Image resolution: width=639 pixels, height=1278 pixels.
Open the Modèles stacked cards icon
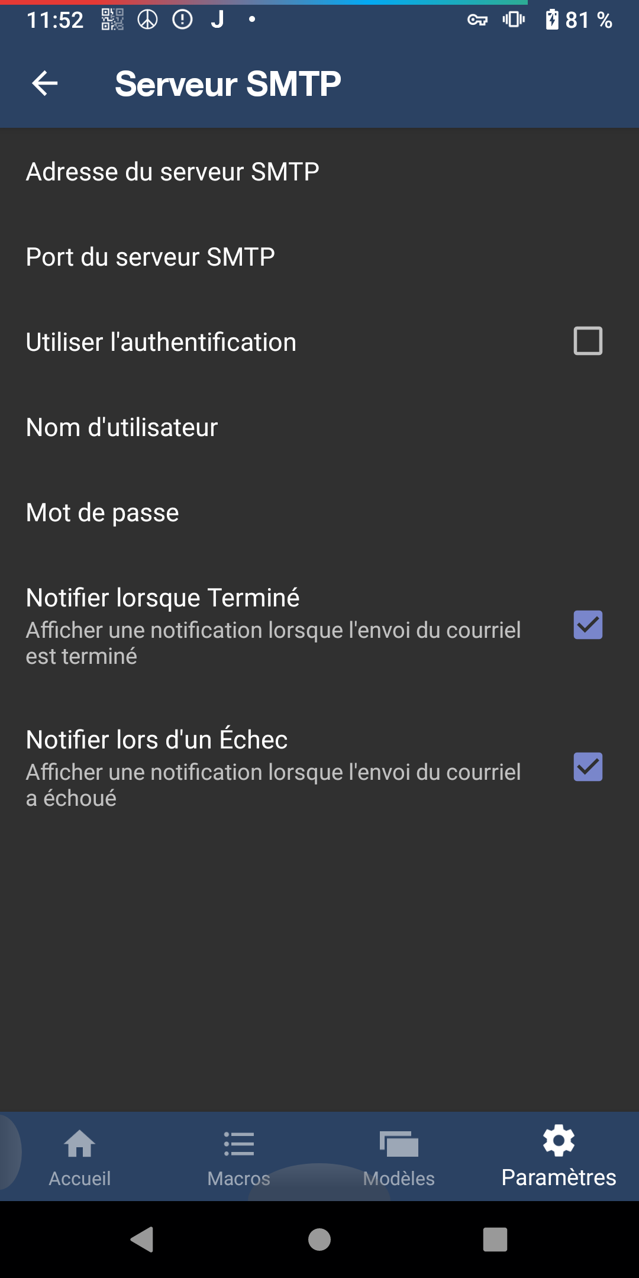399,1144
